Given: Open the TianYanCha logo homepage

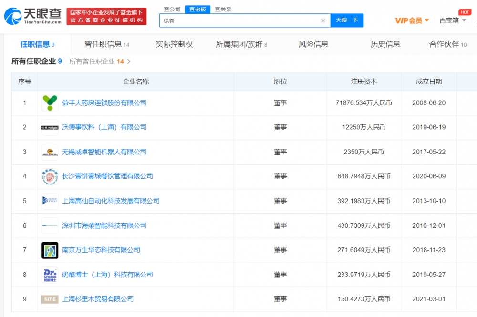Looking at the screenshot, I should [33, 16].
